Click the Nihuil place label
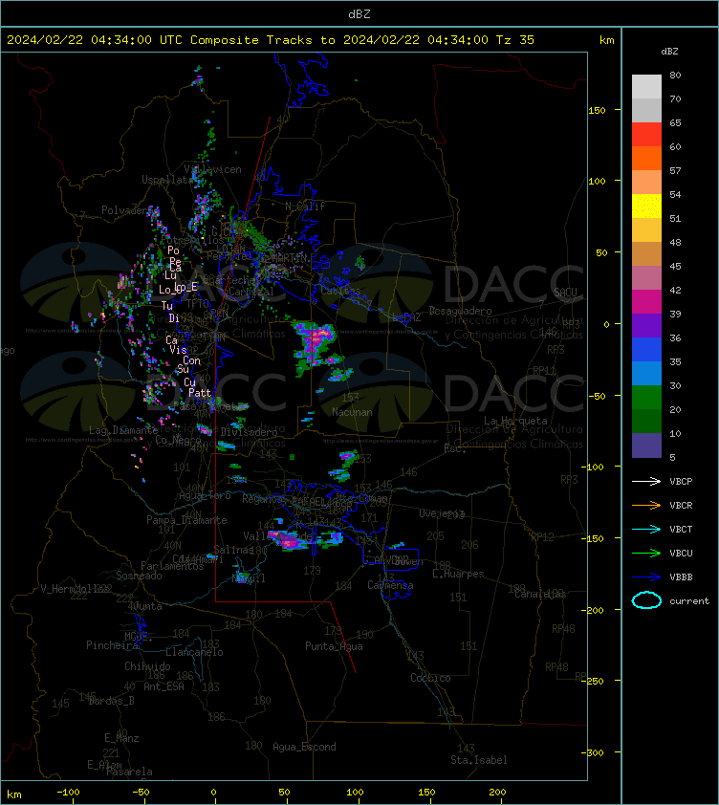719x805 pixels. coord(249,578)
